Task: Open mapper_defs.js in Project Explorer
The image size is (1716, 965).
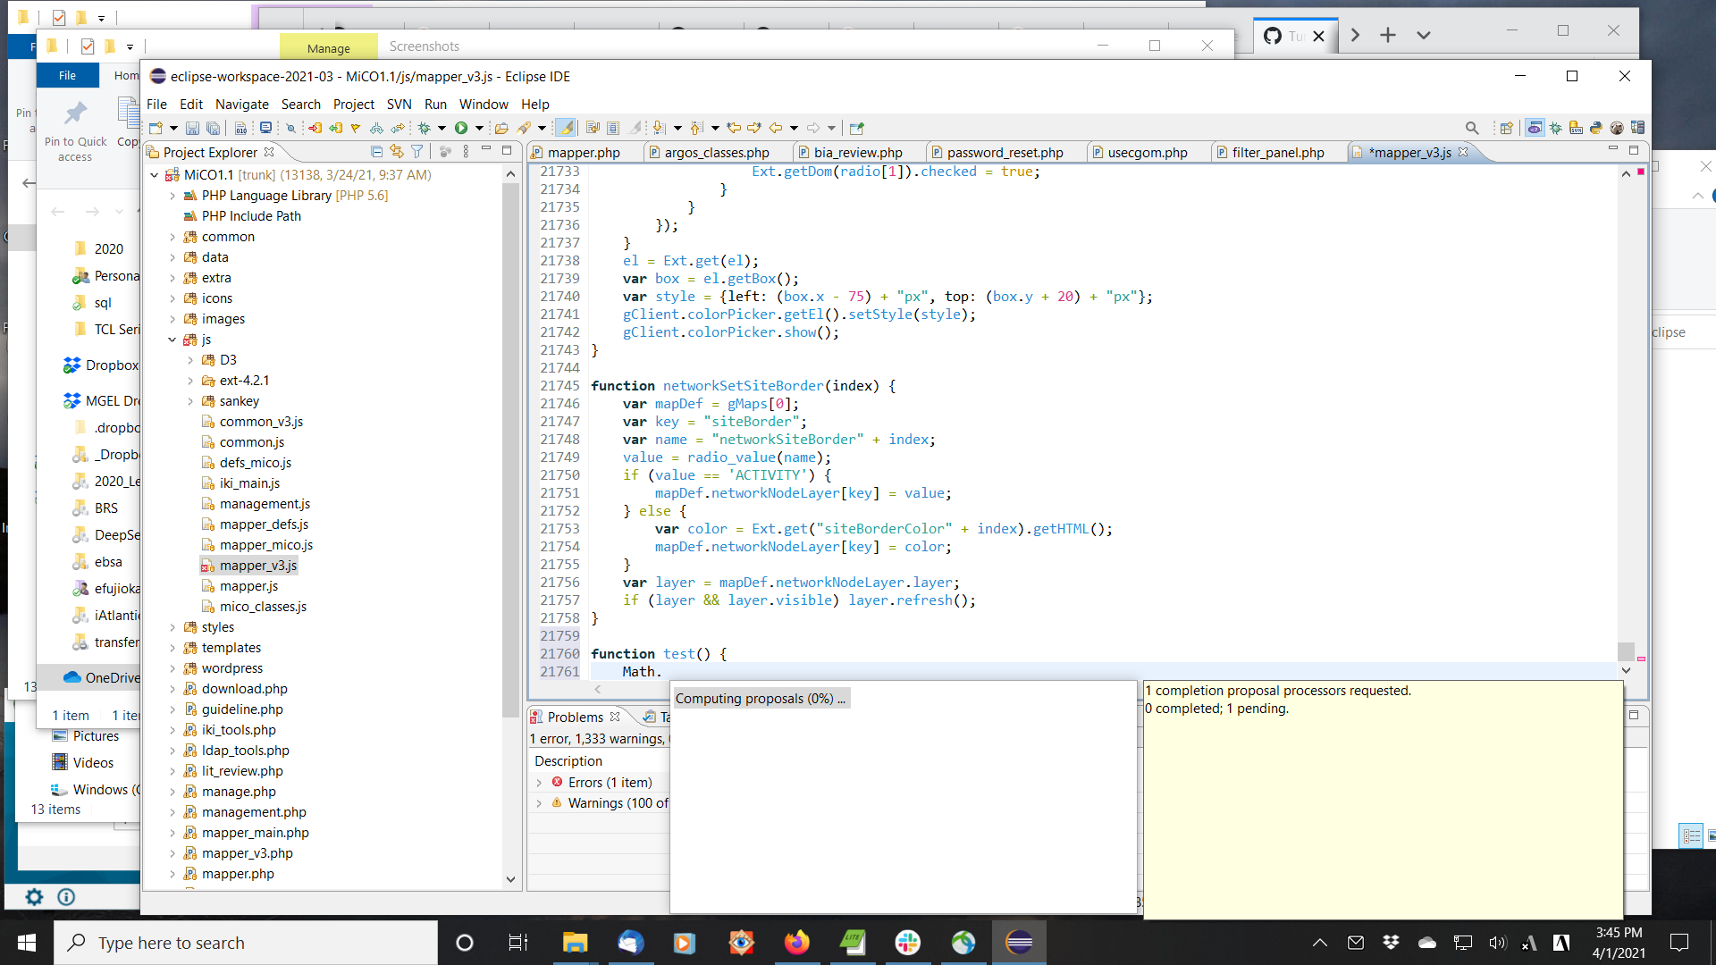Action: click(264, 524)
